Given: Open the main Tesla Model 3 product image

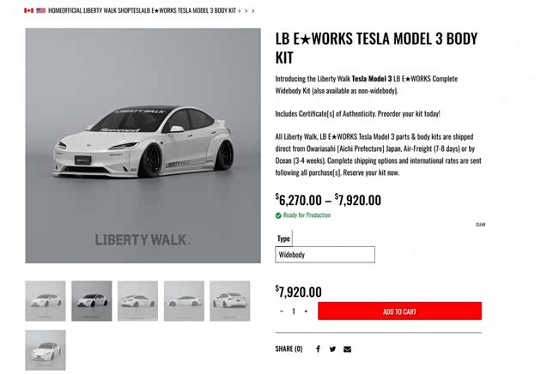Looking at the screenshot, I should click(143, 146).
